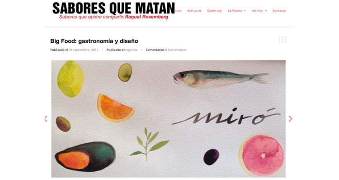Click the Big Food: gastronomía y diseño title
339x180 pixels.
pos(94,41)
